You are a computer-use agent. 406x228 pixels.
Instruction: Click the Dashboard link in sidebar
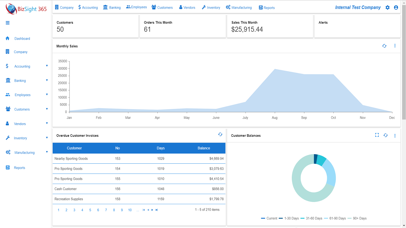pyautogui.click(x=22, y=39)
